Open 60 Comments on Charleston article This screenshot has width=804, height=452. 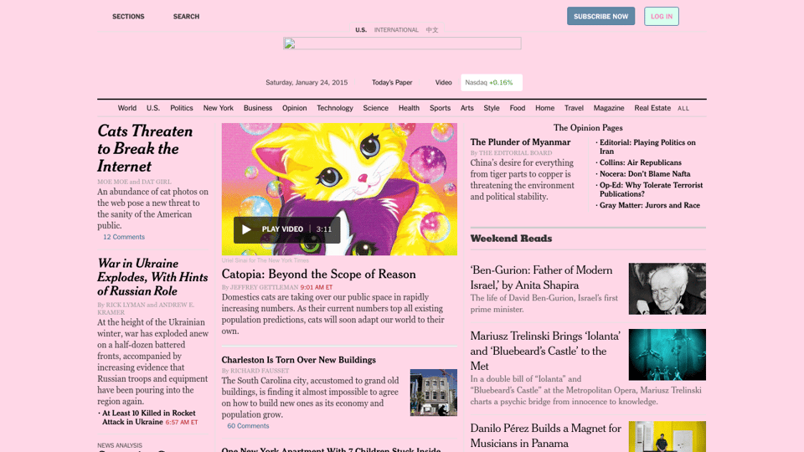[248, 426]
